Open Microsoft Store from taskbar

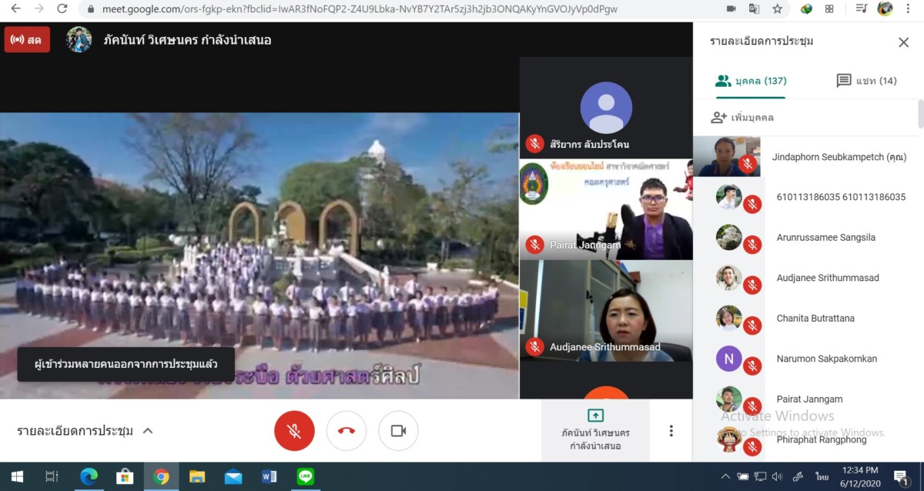(x=125, y=476)
